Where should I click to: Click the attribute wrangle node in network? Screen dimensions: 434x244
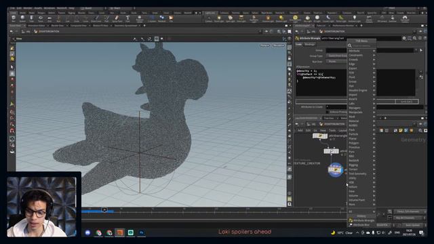click(320, 136)
